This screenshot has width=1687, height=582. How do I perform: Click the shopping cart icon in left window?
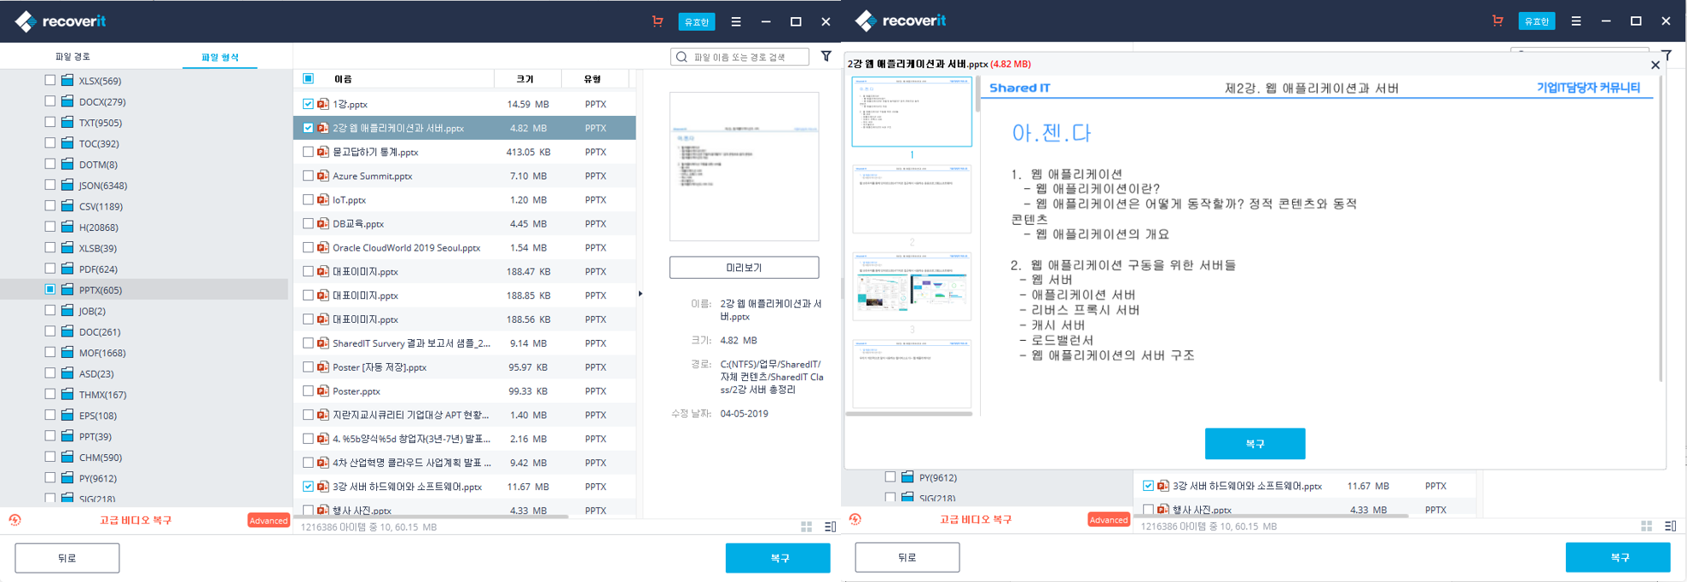click(657, 21)
